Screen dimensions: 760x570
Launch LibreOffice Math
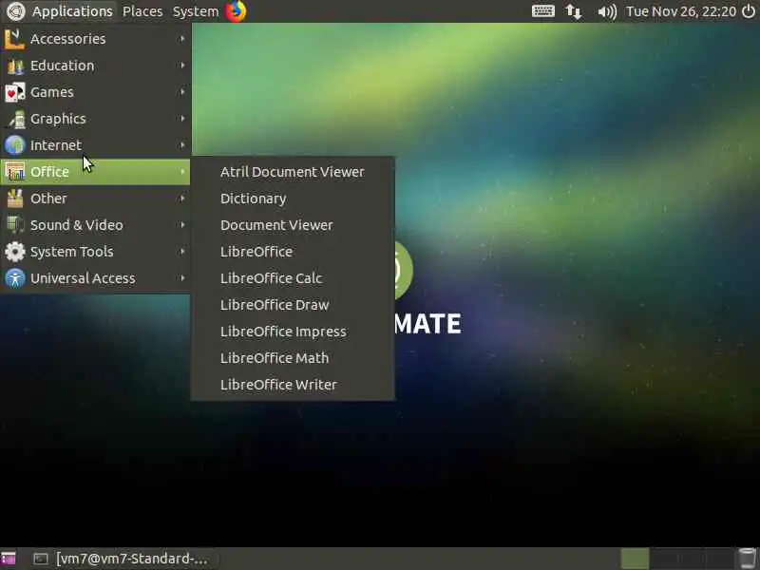(293, 358)
